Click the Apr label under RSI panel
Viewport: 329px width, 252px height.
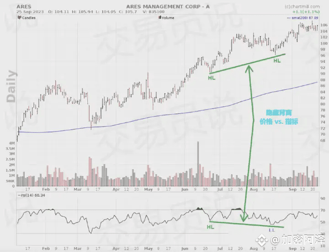pyautogui.click(x=116, y=248)
